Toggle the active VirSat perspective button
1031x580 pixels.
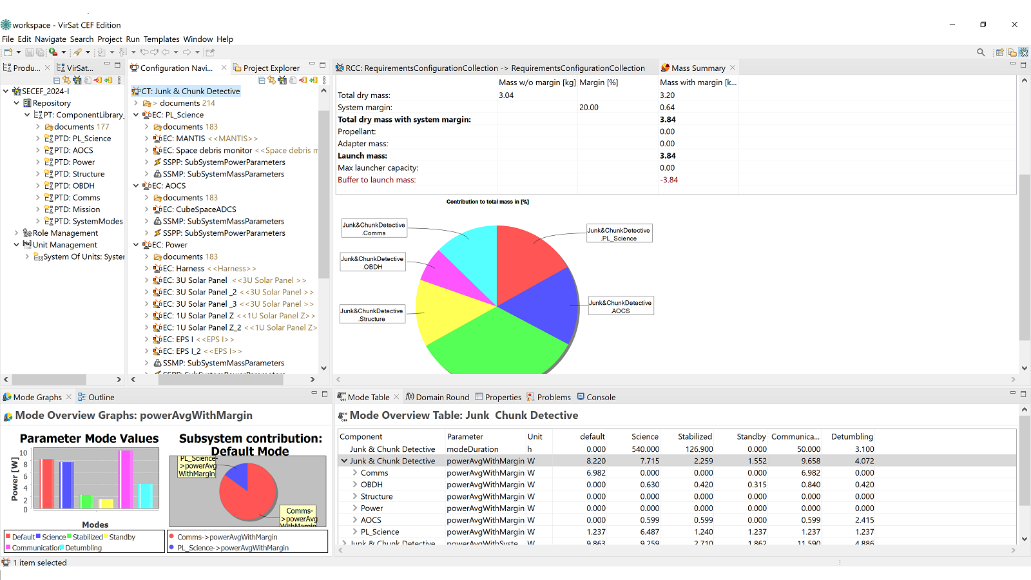coord(1024,52)
